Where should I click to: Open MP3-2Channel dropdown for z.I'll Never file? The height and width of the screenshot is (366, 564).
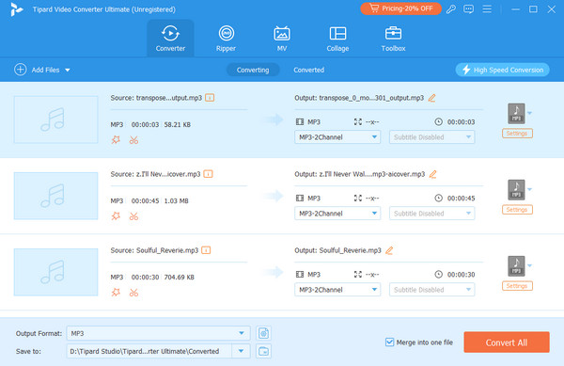(x=337, y=214)
